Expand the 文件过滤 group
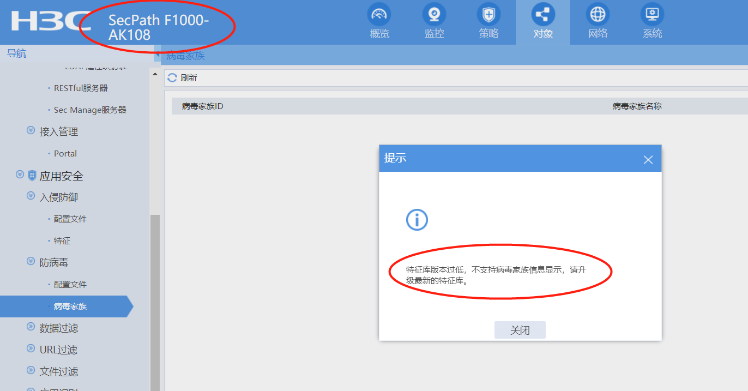The width and height of the screenshot is (748, 391). tap(31, 371)
